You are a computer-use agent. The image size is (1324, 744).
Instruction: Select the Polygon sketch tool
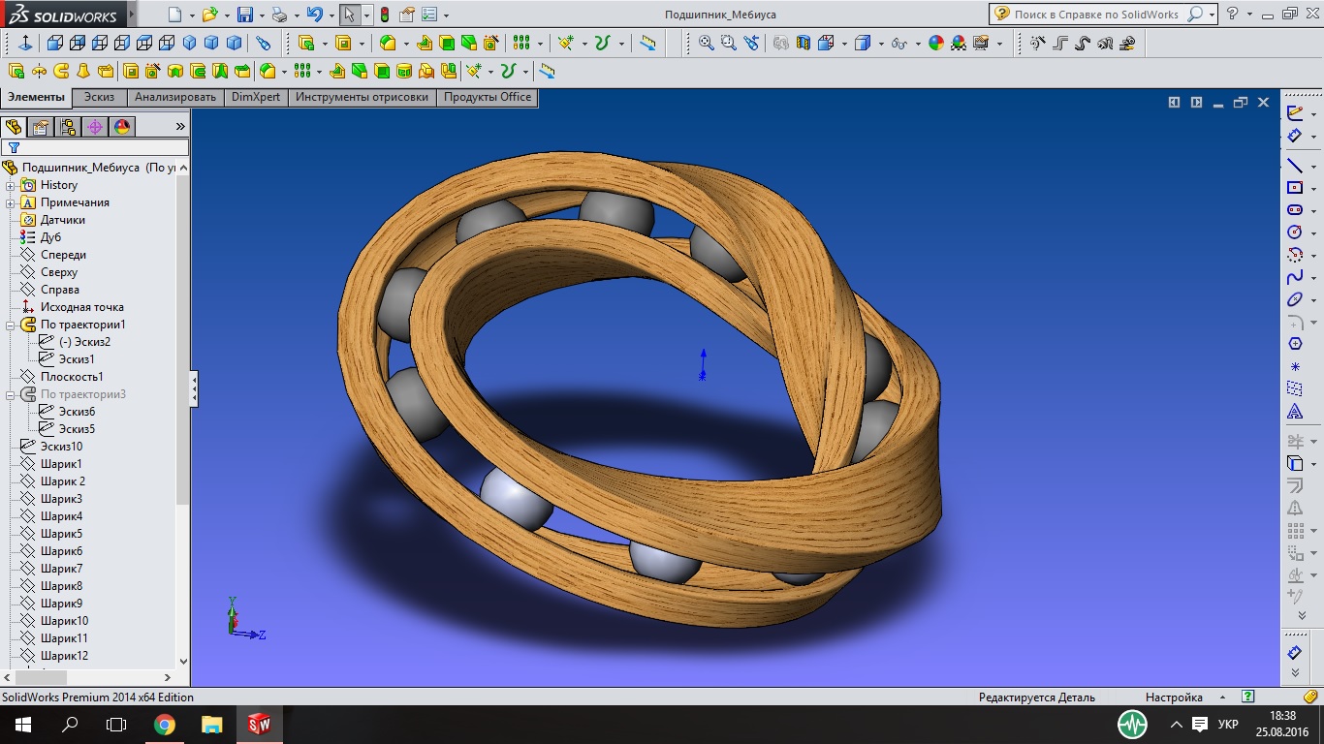tap(1295, 344)
